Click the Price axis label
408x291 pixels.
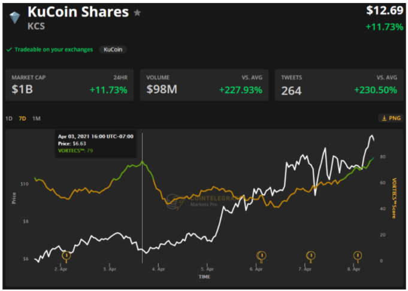[14, 198]
